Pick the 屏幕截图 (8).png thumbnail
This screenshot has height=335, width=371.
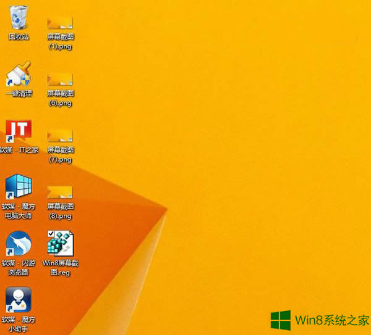[x=61, y=192]
